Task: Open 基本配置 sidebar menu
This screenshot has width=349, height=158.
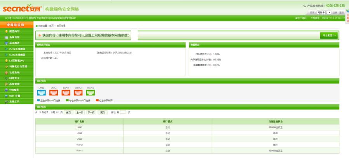Action: pyautogui.click(x=17, y=43)
